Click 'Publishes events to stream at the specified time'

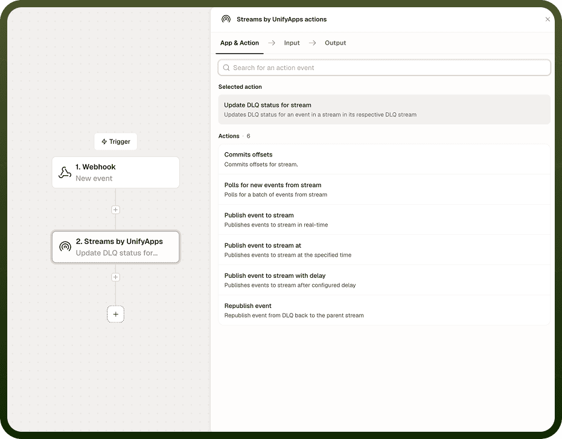pos(288,255)
